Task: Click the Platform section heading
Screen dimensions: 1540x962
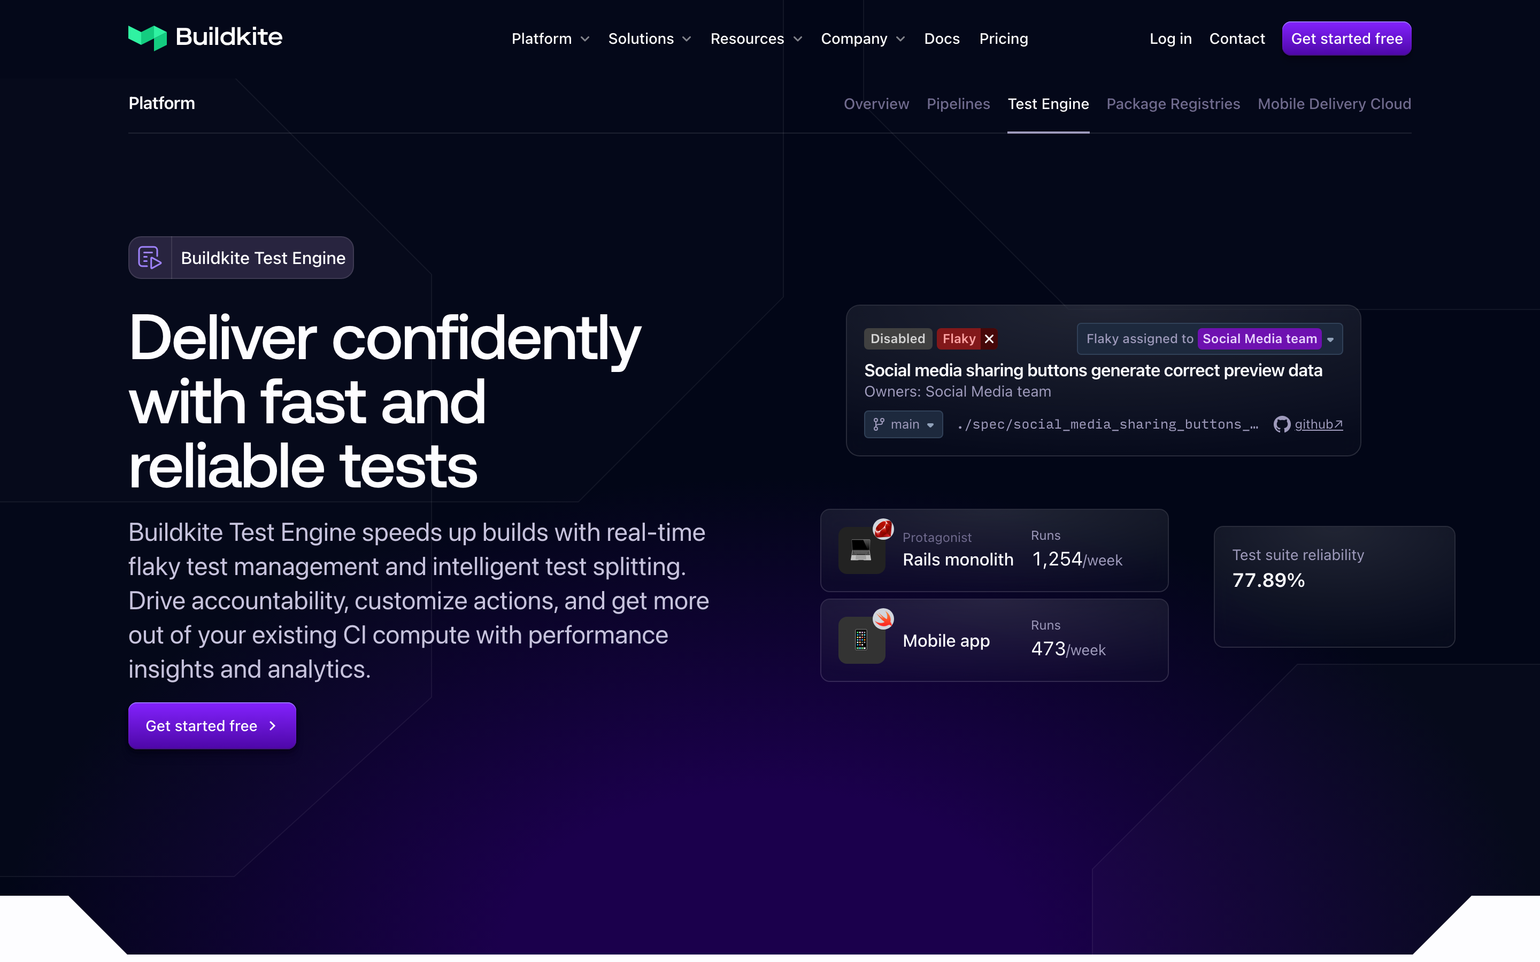Action: coord(161,103)
